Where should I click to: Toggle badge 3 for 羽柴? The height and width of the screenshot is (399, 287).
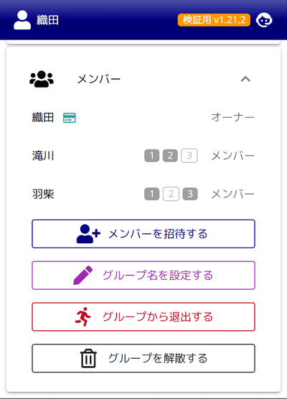click(190, 194)
